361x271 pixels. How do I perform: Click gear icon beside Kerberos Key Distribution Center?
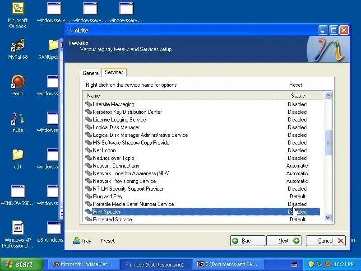click(88, 112)
